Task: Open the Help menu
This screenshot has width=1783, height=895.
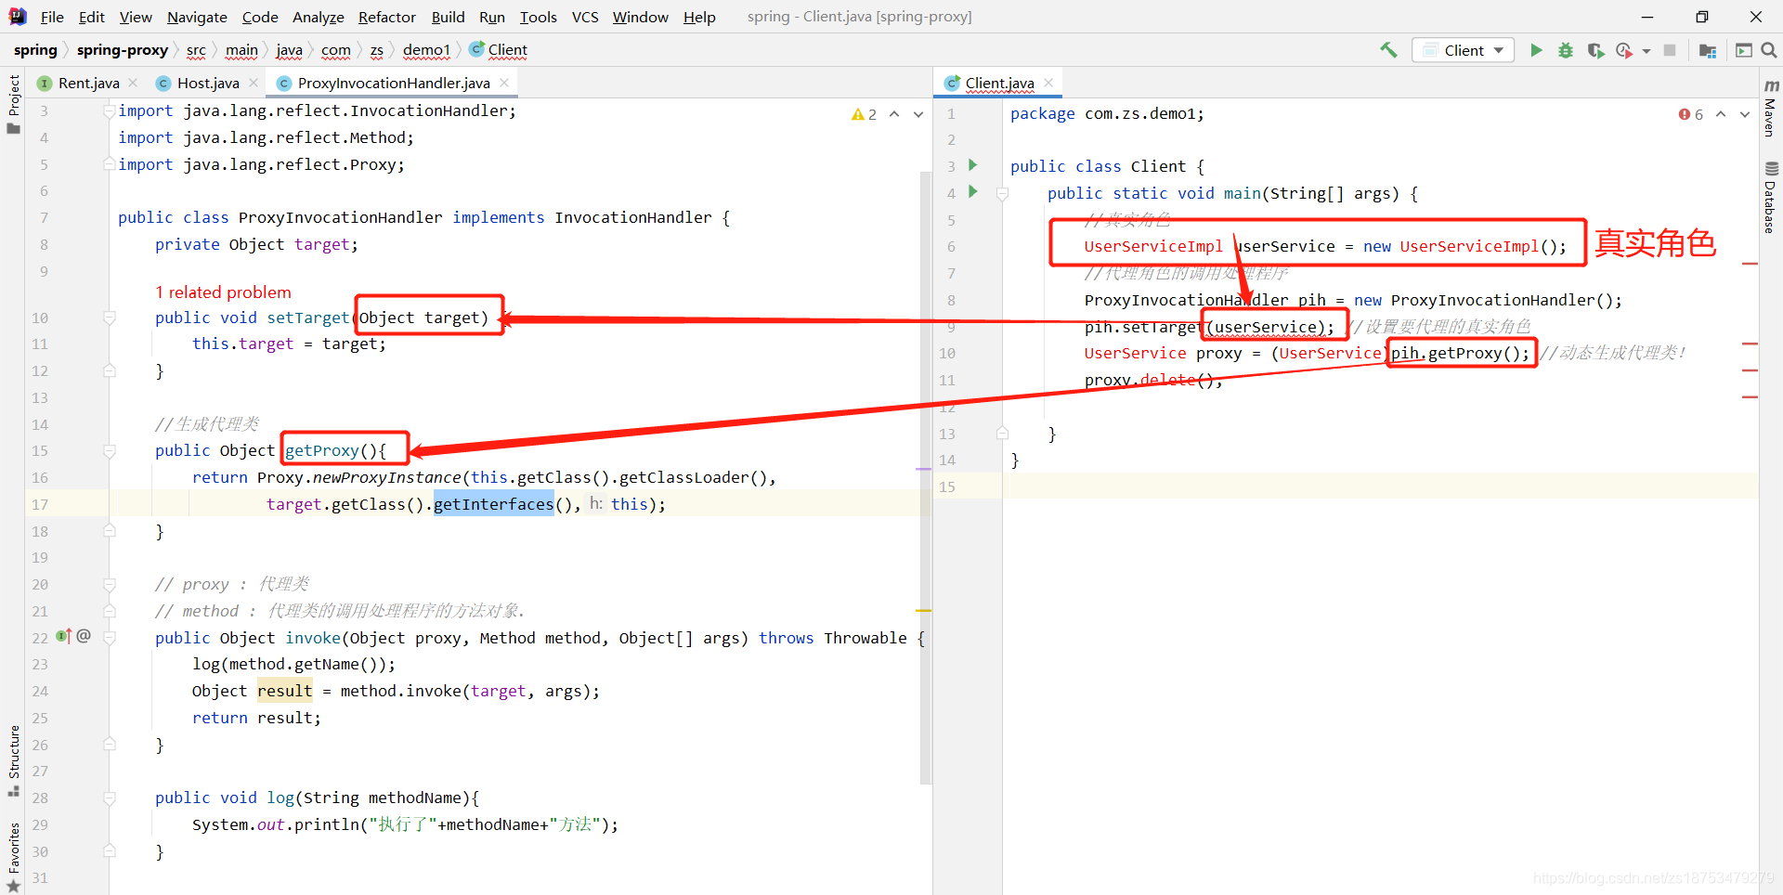Action: pyautogui.click(x=699, y=17)
